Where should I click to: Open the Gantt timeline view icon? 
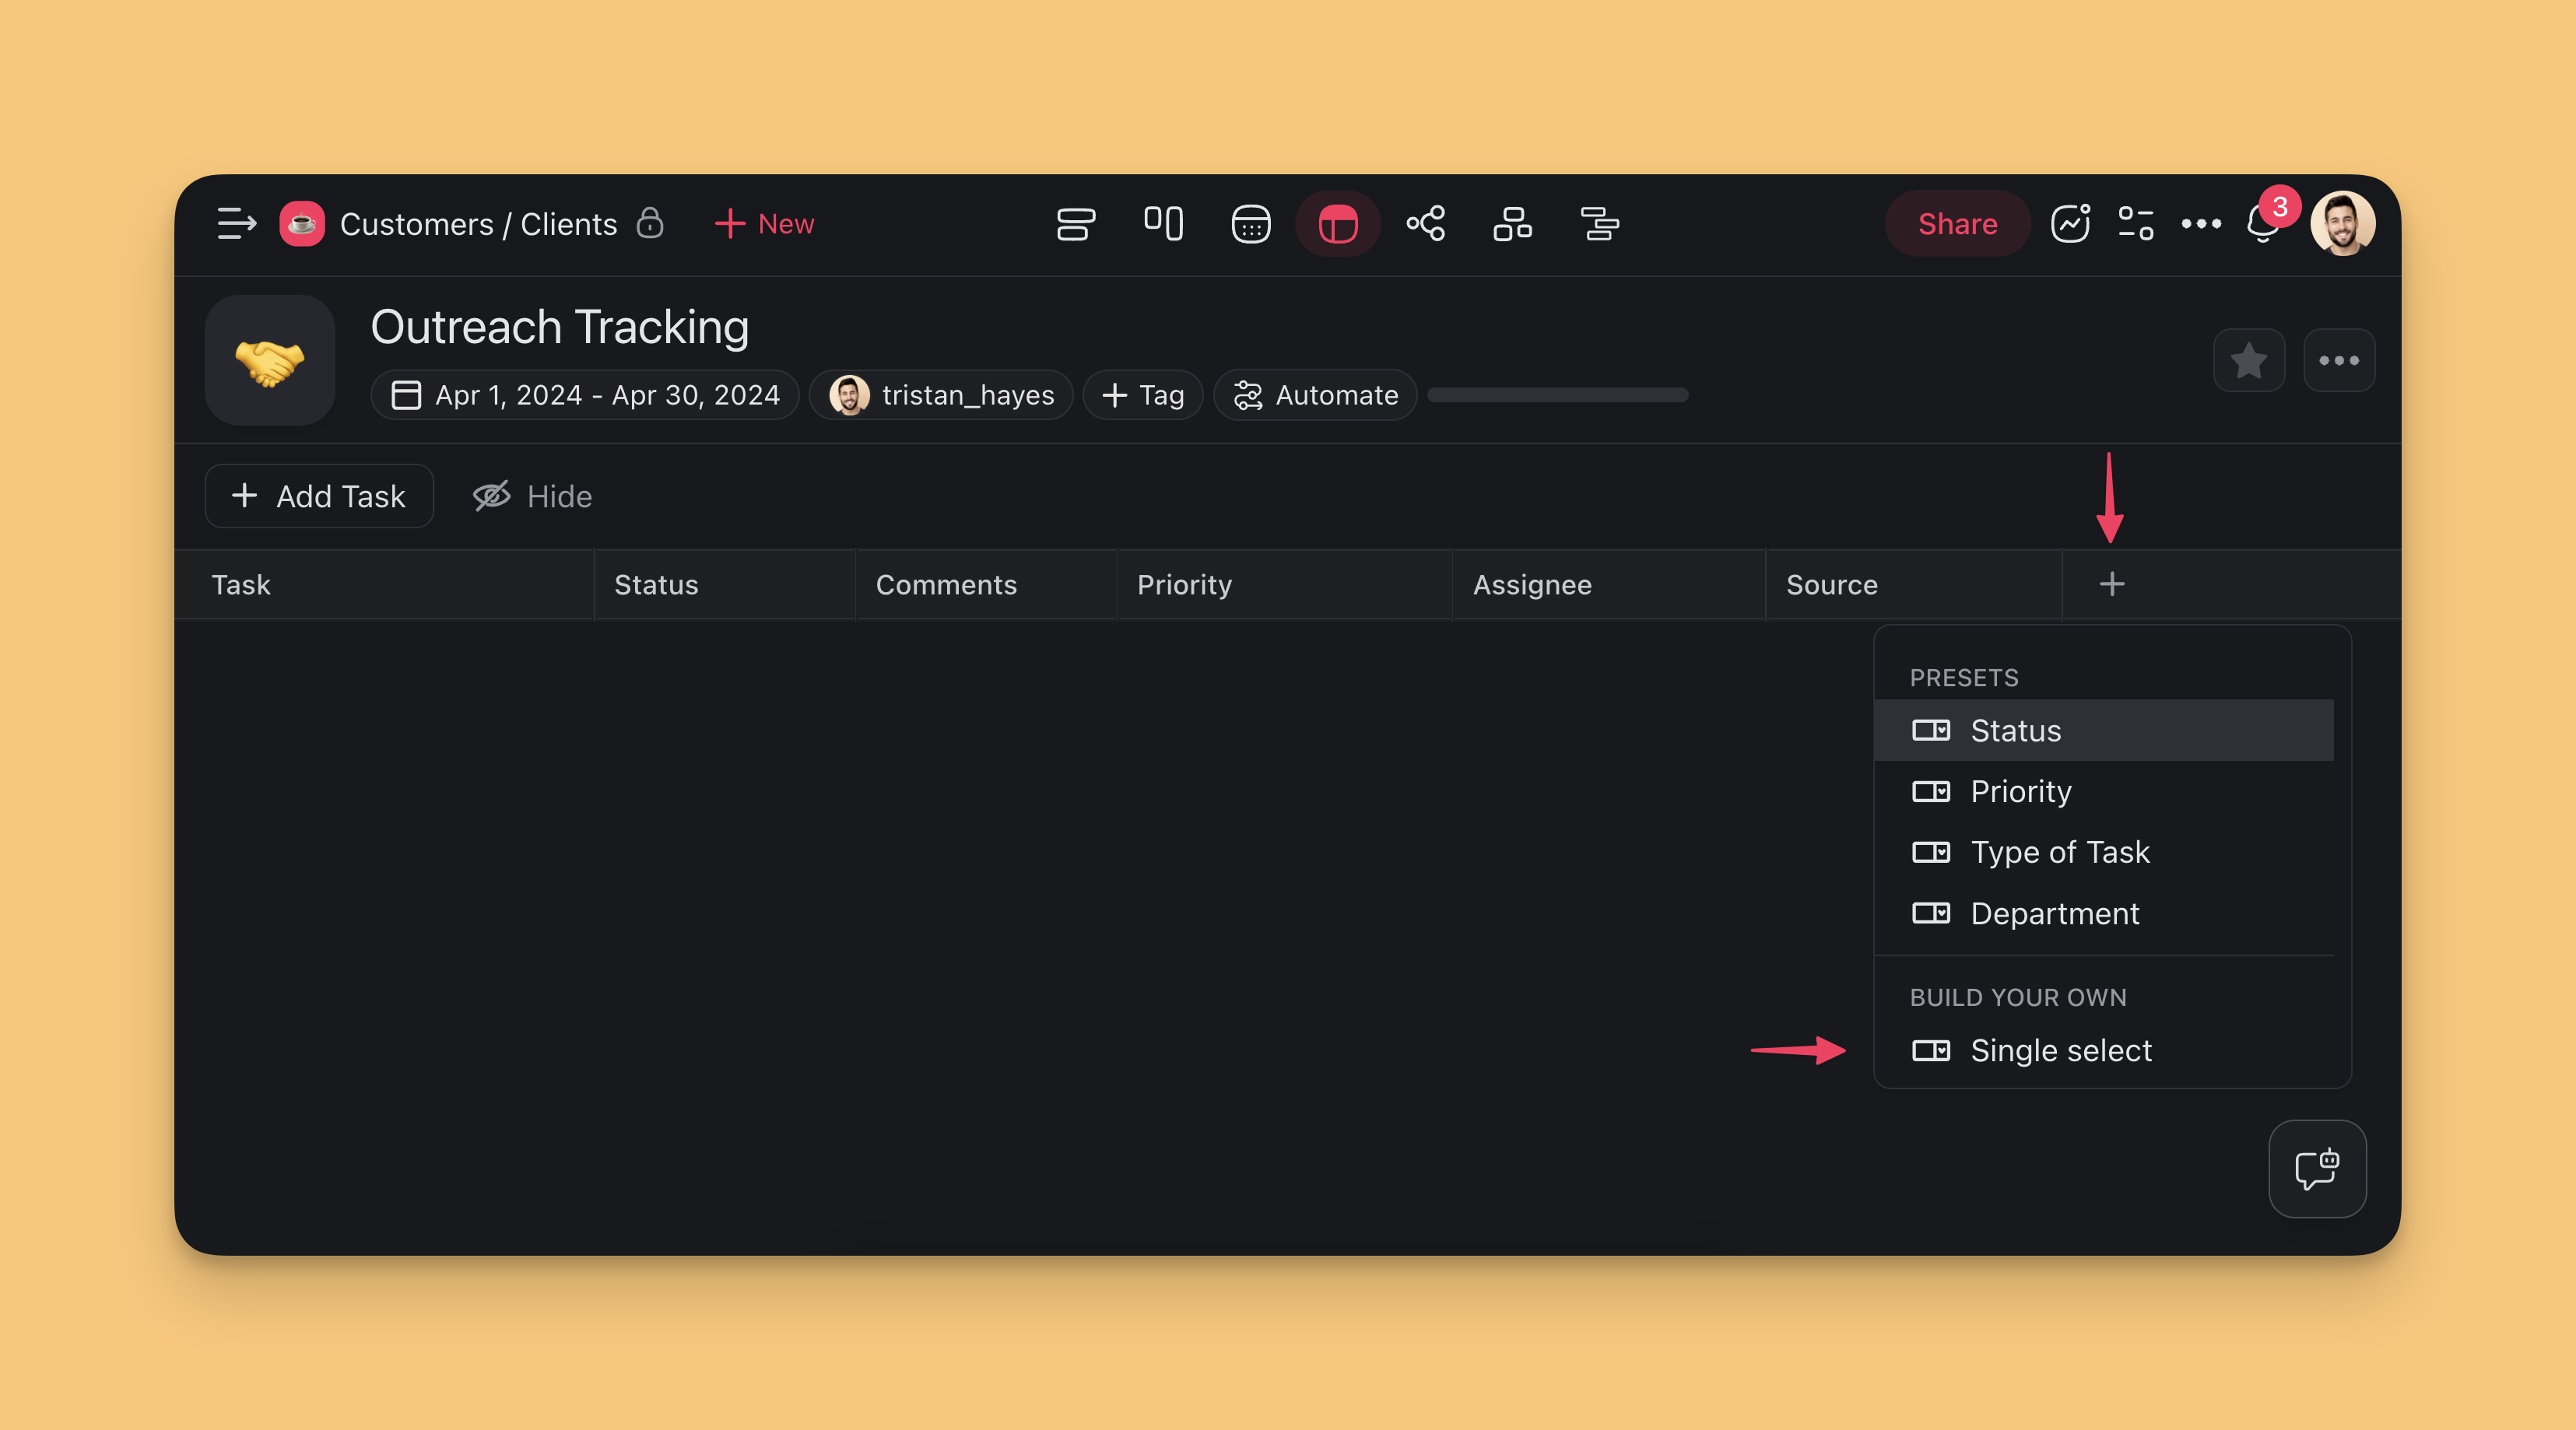click(1599, 224)
